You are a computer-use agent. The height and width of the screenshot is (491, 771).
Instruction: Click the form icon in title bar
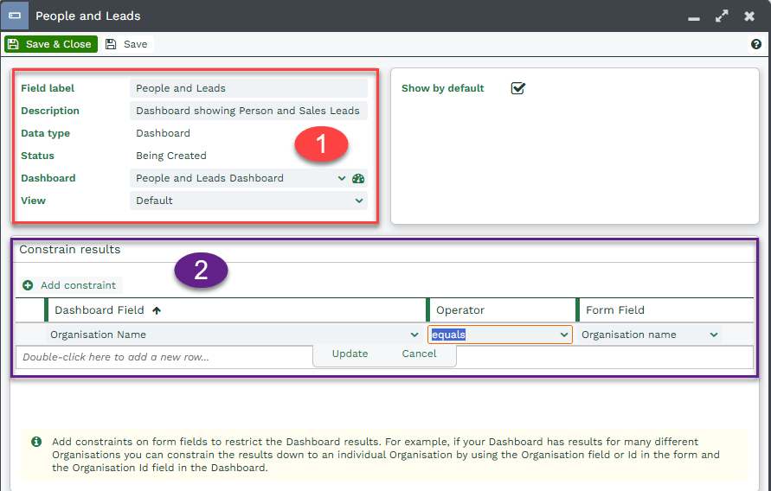[x=15, y=16]
